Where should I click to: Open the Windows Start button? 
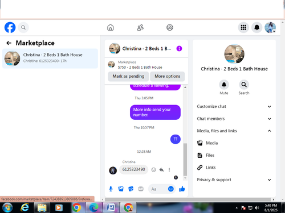[7, 207]
